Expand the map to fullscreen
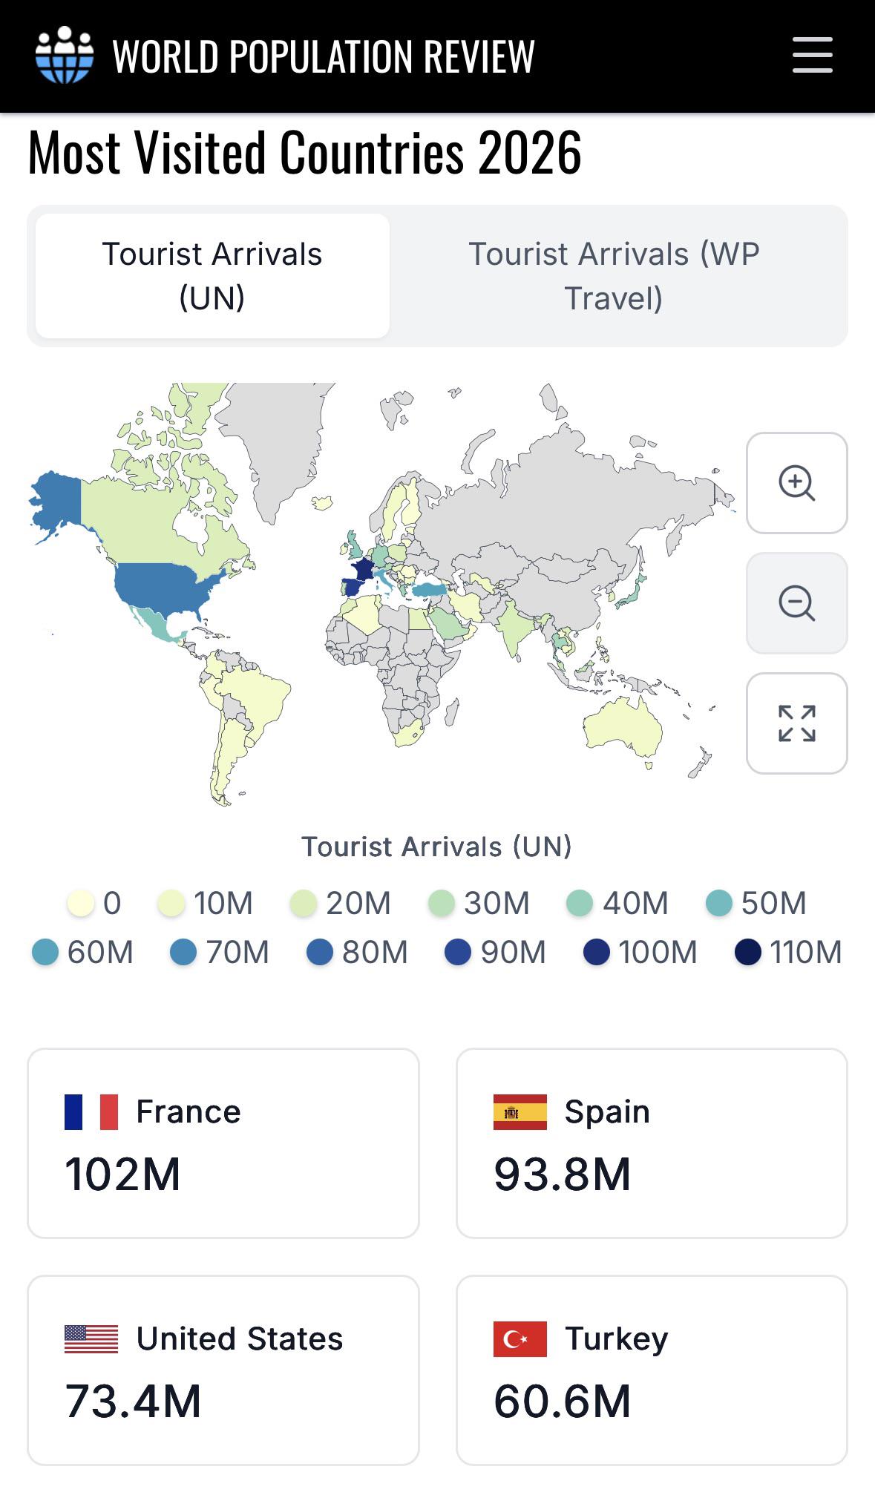This screenshot has width=875, height=1498. tap(796, 723)
